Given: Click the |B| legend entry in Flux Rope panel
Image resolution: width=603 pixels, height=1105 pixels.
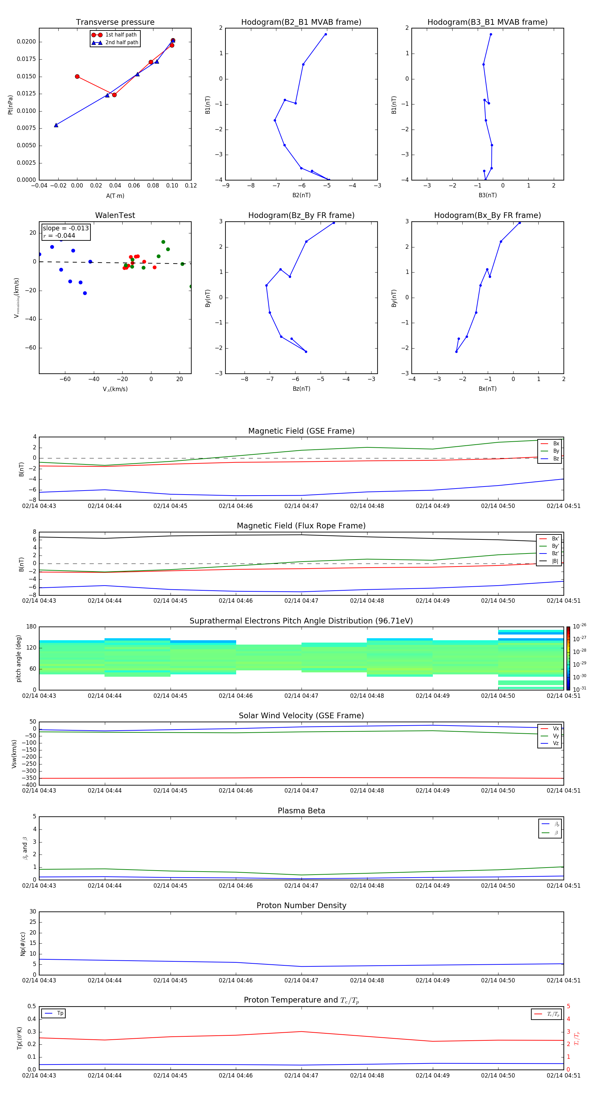Looking at the screenshot, I should click(549, 561).
